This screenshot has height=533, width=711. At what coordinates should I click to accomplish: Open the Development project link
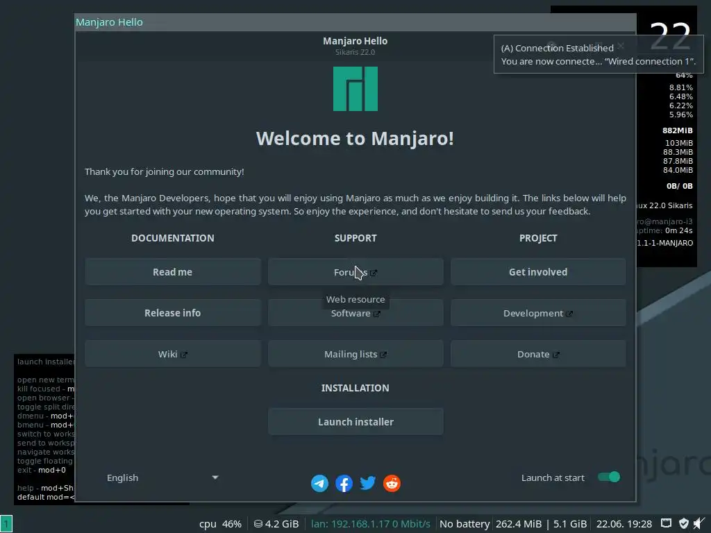click(538, 313)
